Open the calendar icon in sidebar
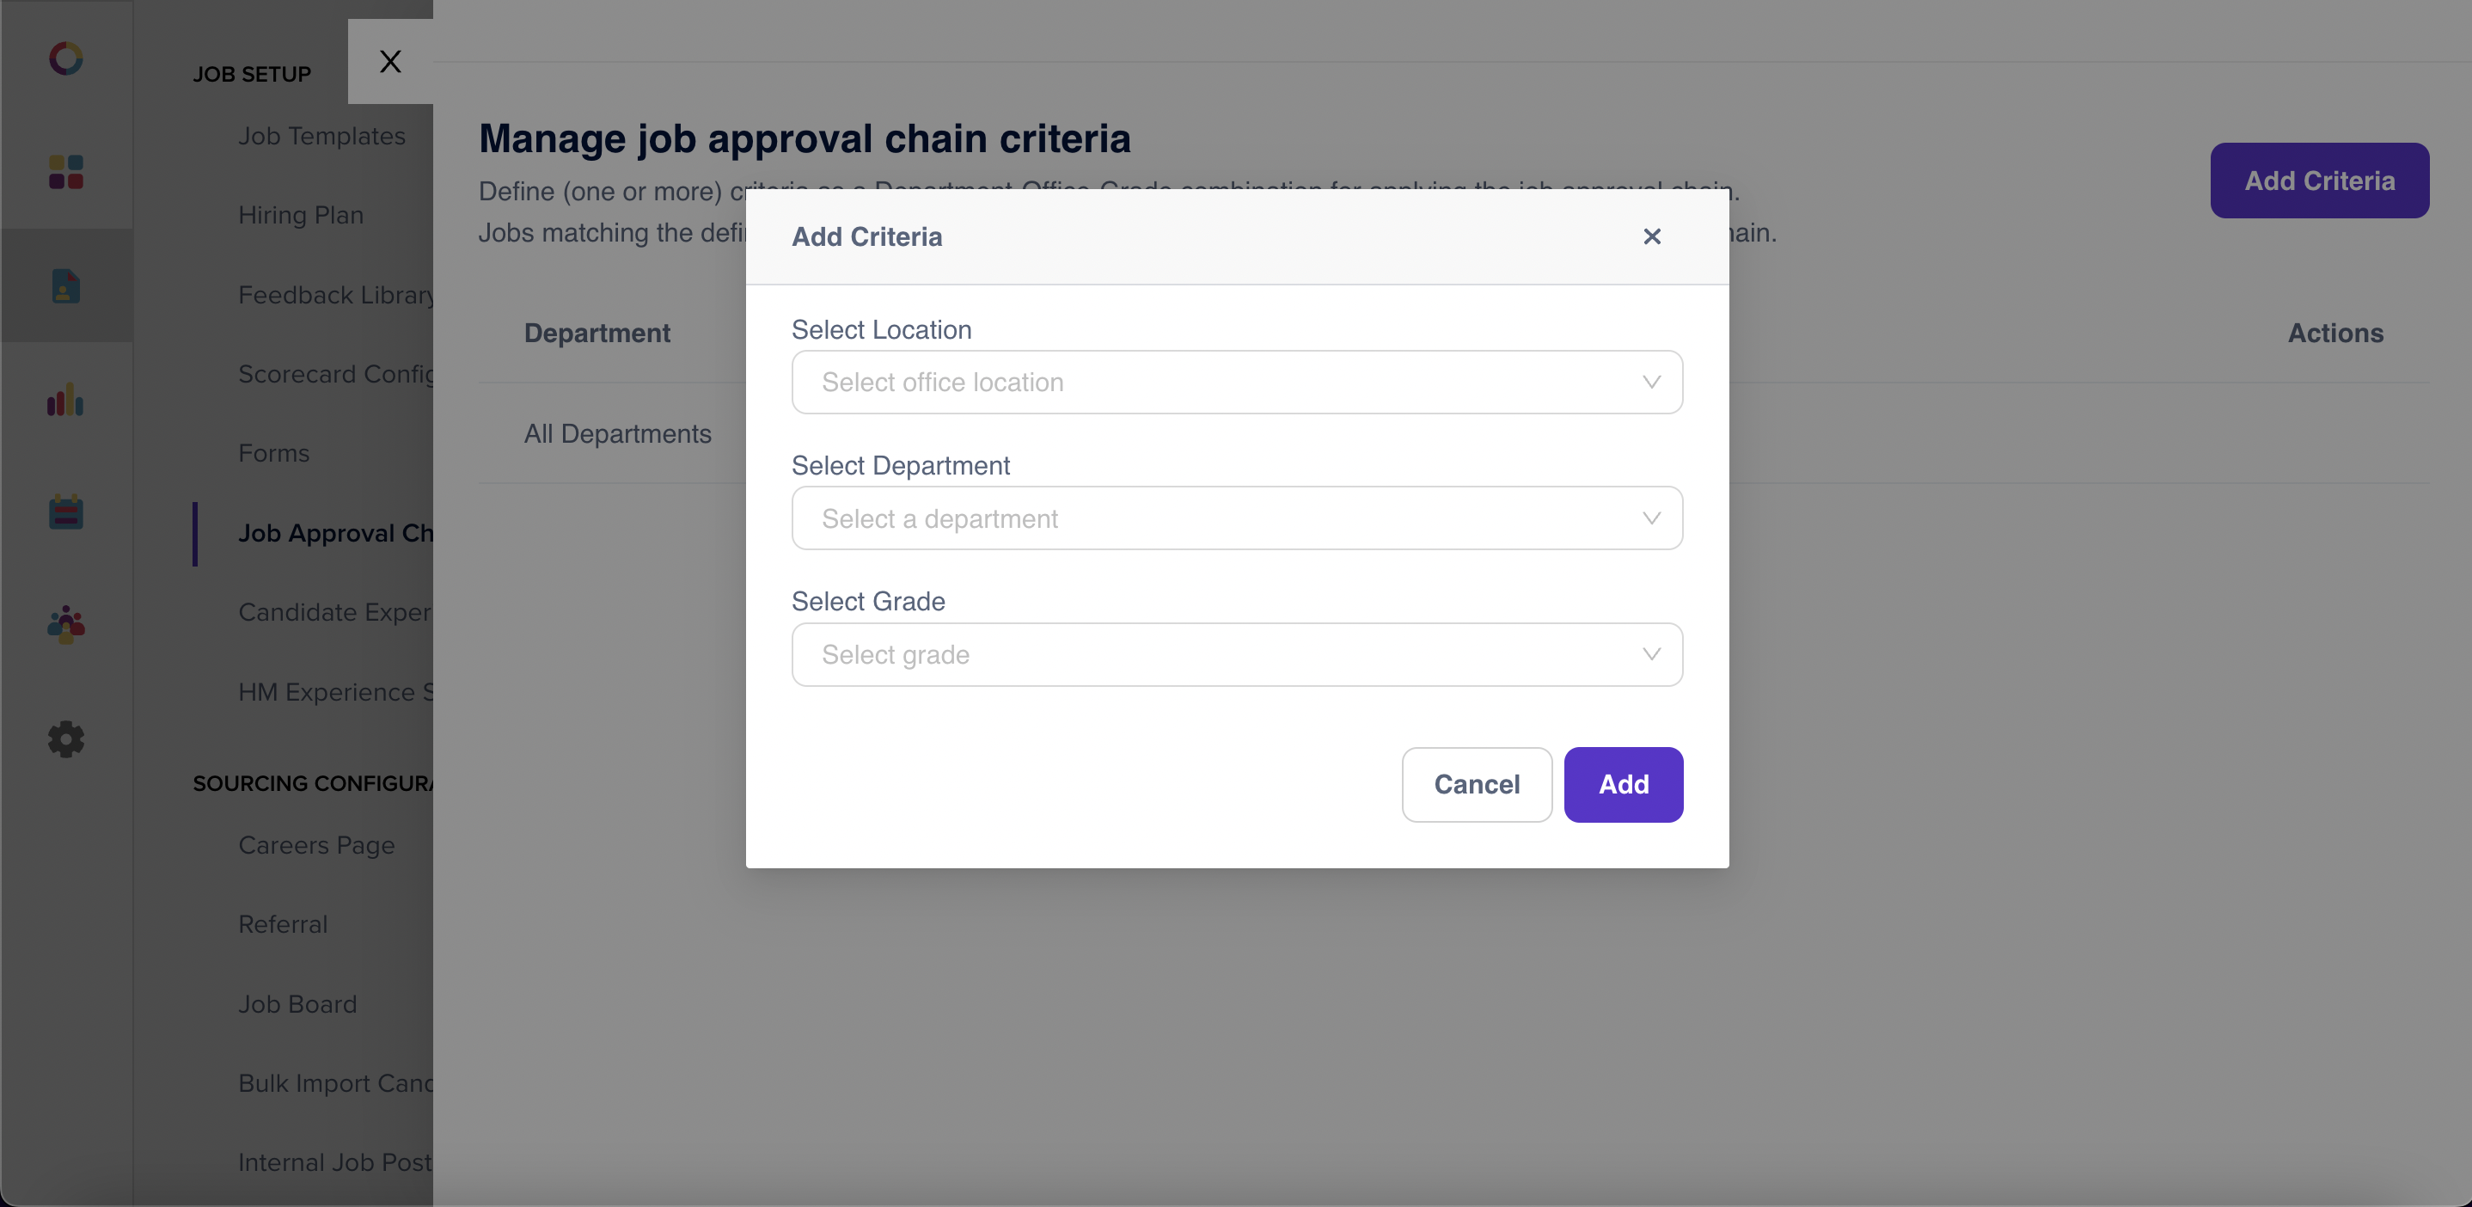2472x1207 pixels. (66, 512)
